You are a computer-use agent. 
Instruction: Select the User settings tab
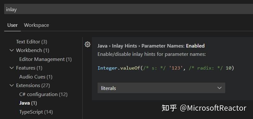point(12,25)
